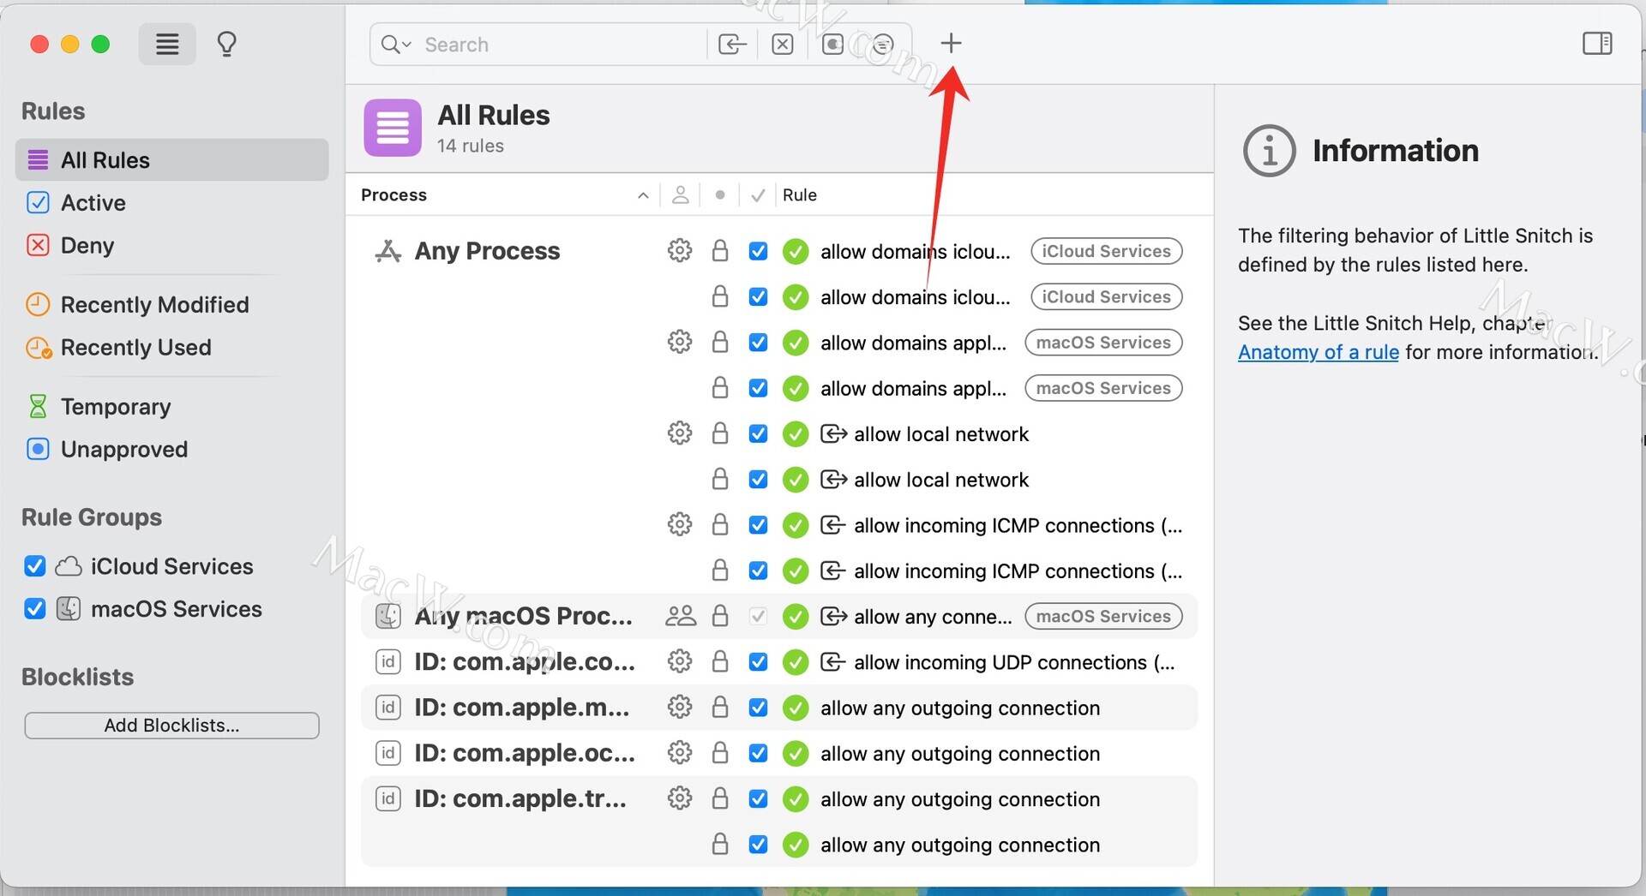Uncheck iCloud Services rule group checkbox
The height and width of the screenshot is (896, 1646).
35,566
